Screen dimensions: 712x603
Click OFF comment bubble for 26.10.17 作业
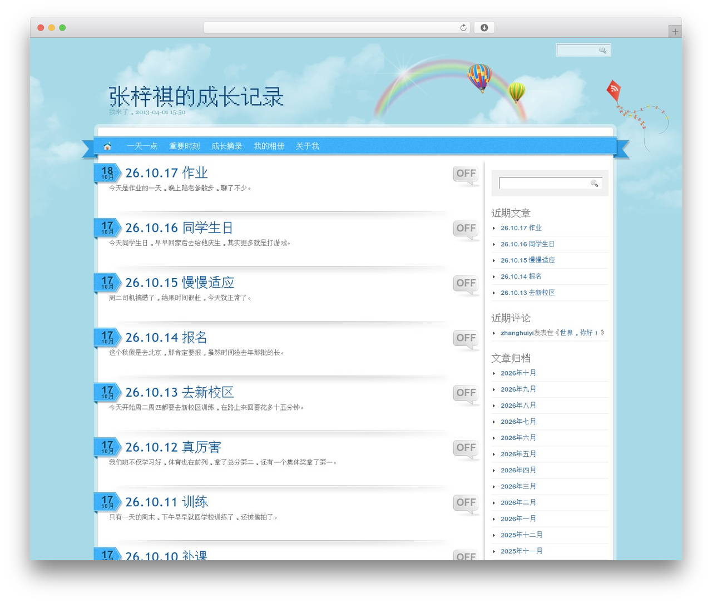tap(466, 175)
